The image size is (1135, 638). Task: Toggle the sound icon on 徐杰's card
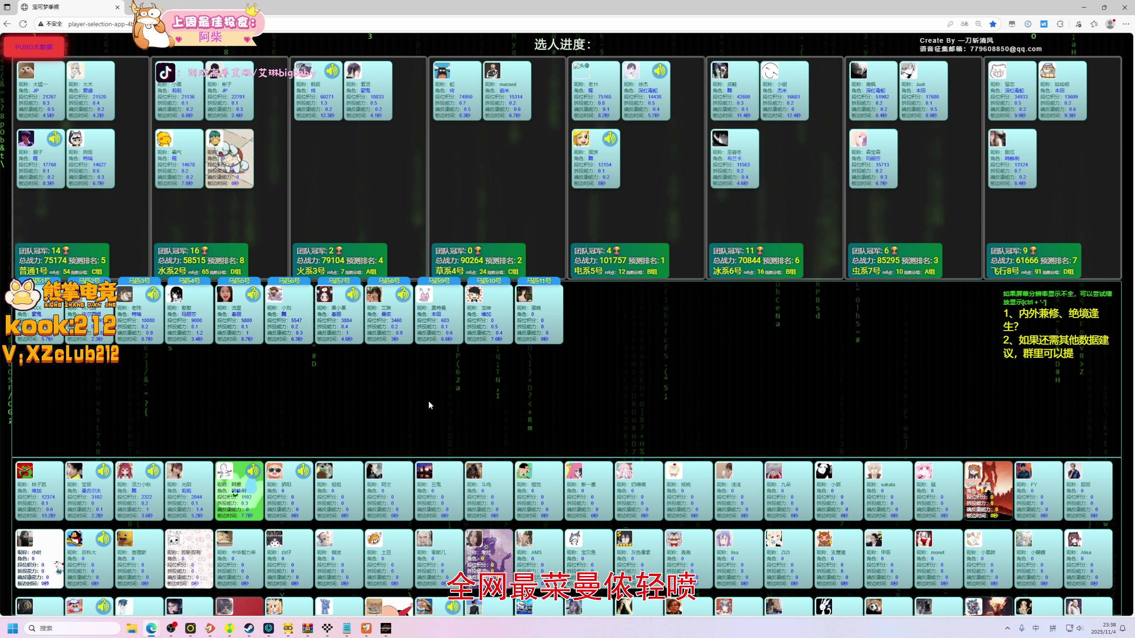point(659,70)
